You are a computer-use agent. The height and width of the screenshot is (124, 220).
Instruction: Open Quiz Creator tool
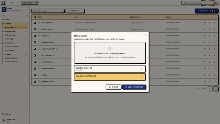[x=9, y=50]
